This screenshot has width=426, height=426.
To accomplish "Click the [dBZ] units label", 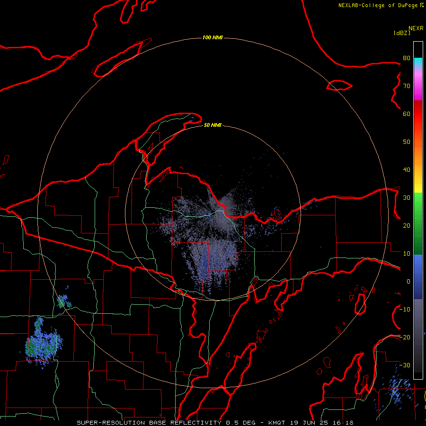I will (x=402, y=33).
